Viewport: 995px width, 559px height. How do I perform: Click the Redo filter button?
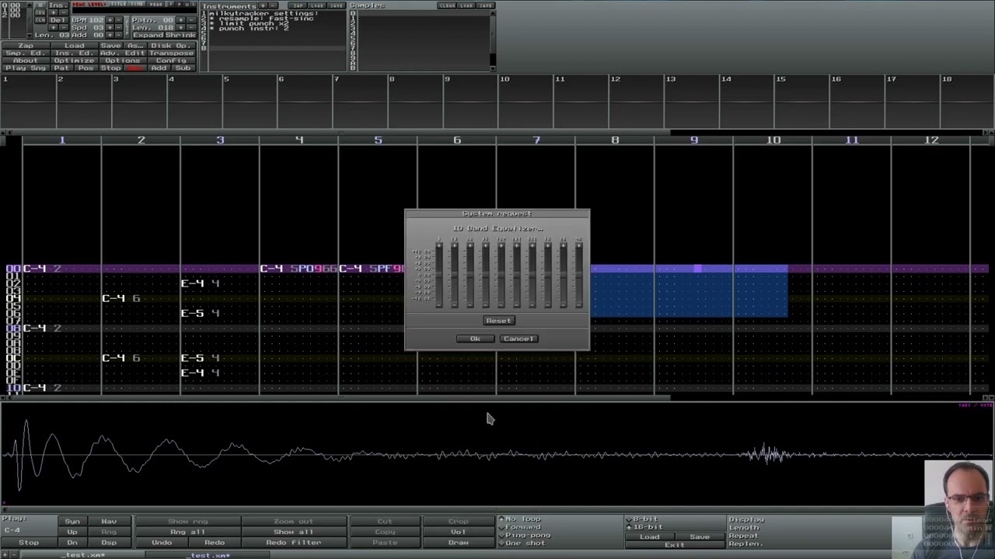[x=293, y=543]
